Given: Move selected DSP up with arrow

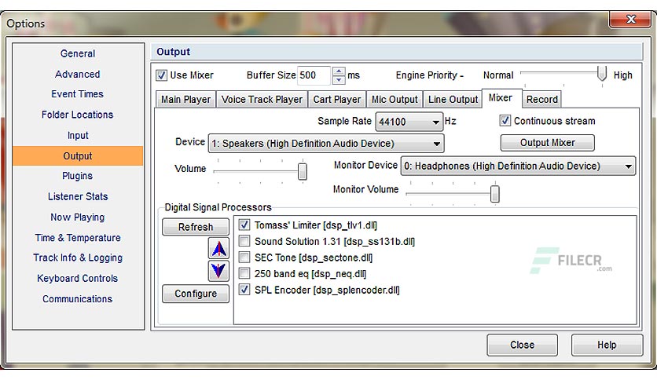Looking at the screenshot, I should click(x=218, y=249).
